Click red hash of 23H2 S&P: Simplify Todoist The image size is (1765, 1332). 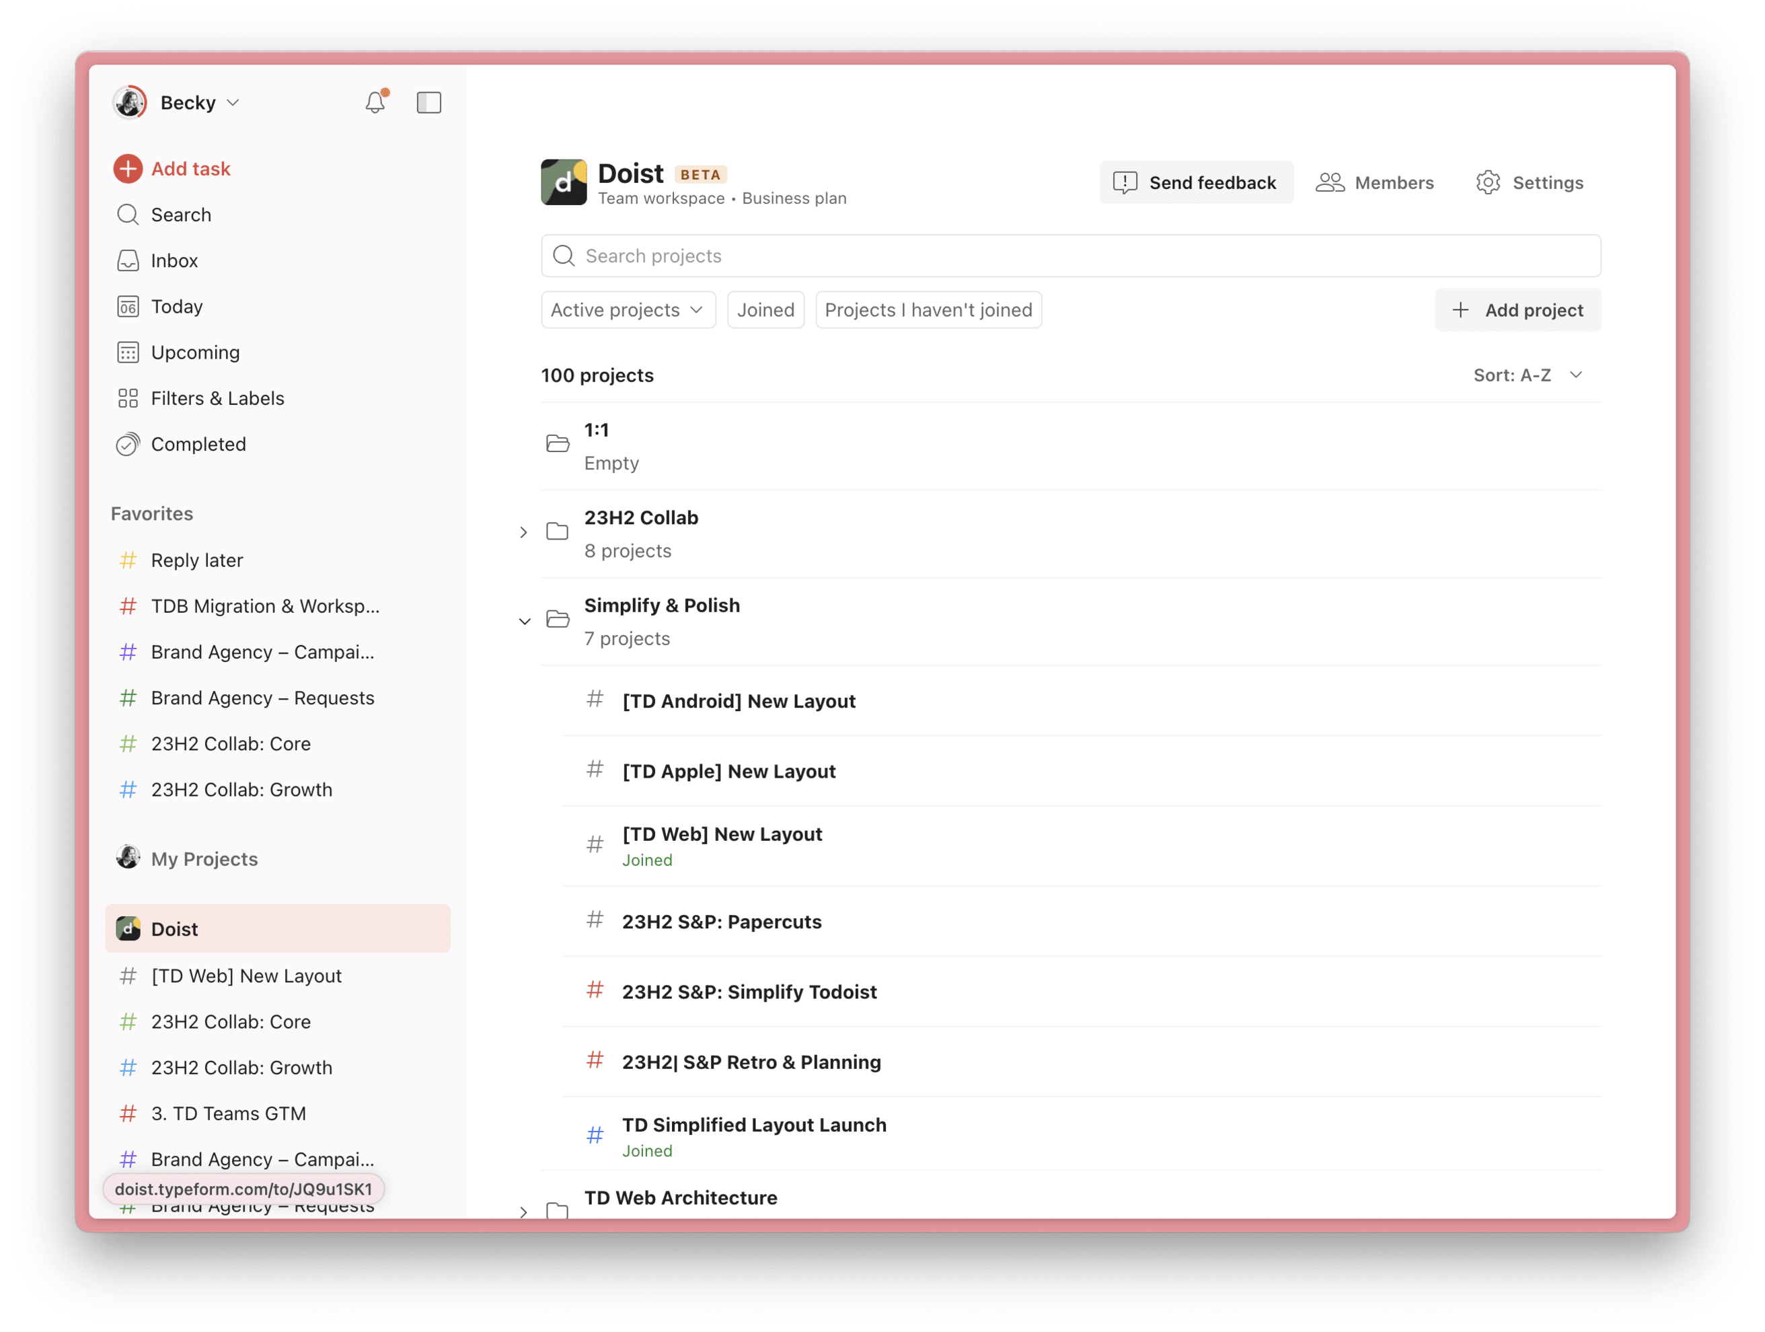595,990
